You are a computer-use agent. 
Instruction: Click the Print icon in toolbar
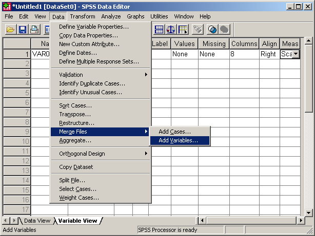(34, 30)
